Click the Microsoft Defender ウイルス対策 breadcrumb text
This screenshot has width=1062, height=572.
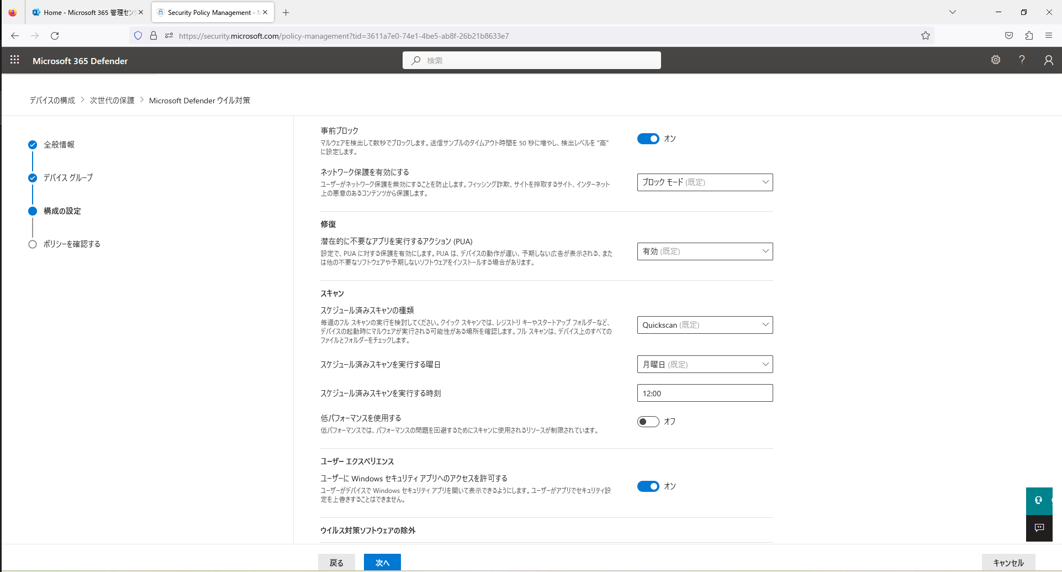tap(199, 100)
